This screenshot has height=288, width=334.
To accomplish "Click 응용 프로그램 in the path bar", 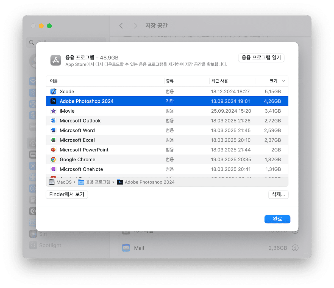I will pyautogui.click(x=98, y=182).
